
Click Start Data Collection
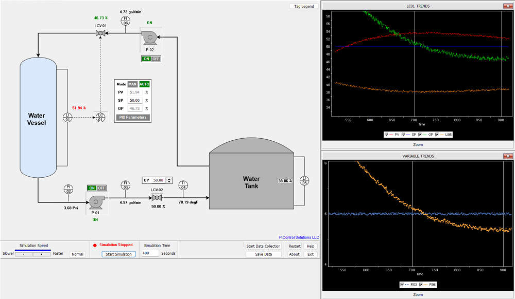click(x=263, y=246)
